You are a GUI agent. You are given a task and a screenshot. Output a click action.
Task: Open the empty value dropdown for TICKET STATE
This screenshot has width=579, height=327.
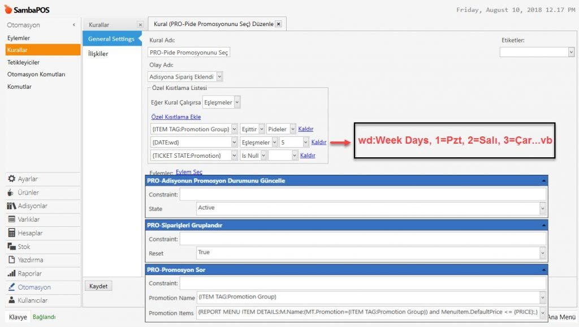(x=295, y=156)
